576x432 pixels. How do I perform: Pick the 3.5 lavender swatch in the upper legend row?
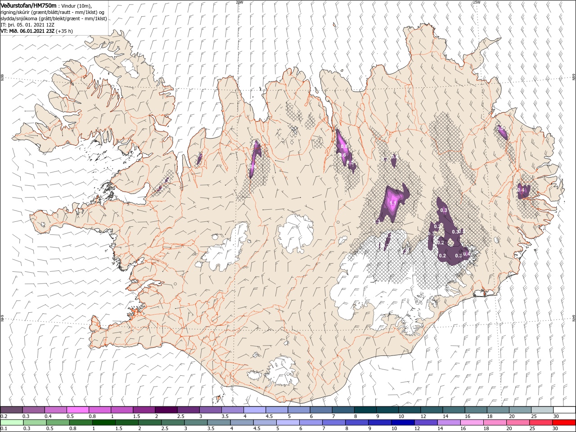pyautogui.click(x=232, y=409)
